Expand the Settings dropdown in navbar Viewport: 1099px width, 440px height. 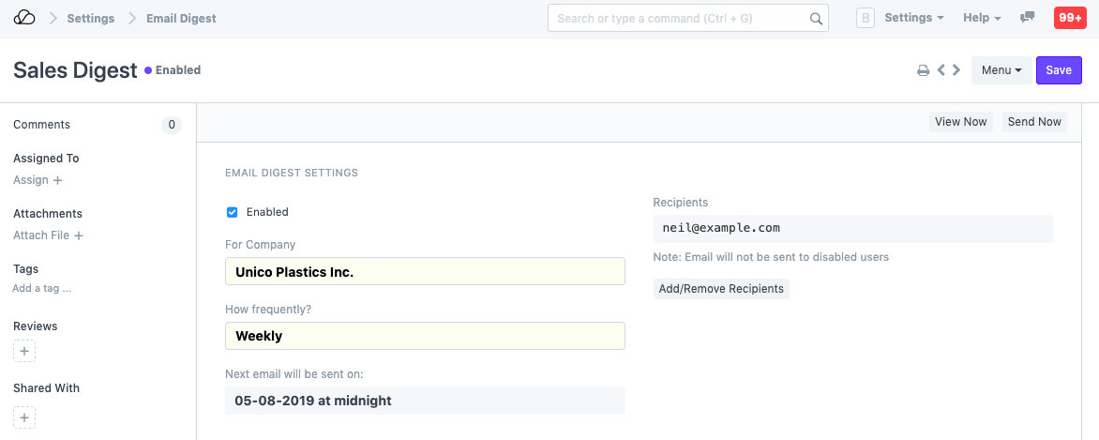pyautogui.click(x=914, y=18)
